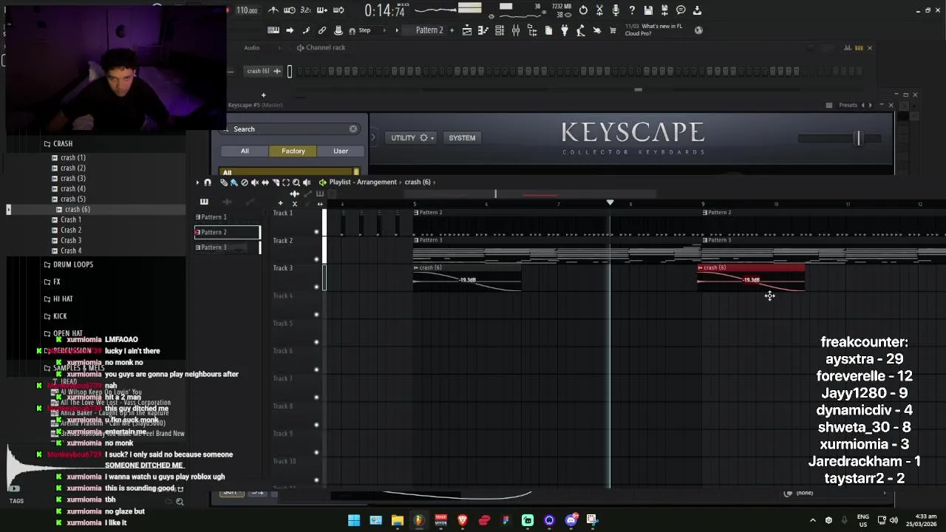
Task: Open the Audio group filter in channel rack
Action: (x=252, y=47)
